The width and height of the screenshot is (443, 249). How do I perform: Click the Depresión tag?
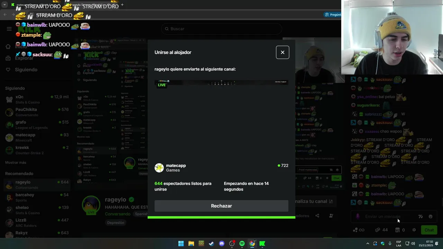(x=116, y=223)
